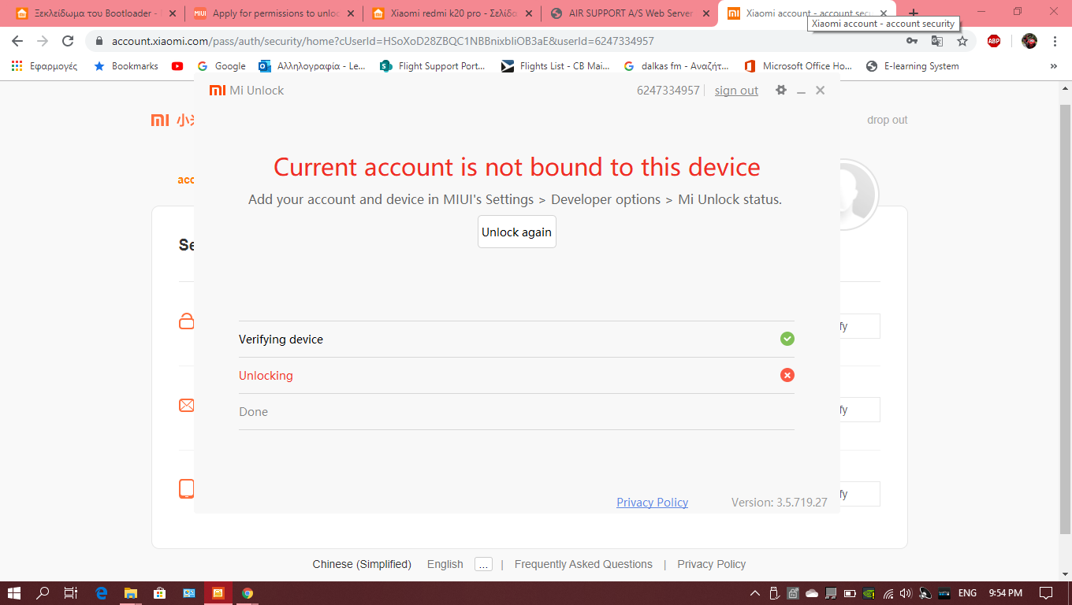Reload the page
1072x605 pixels.
pos(69,41)
